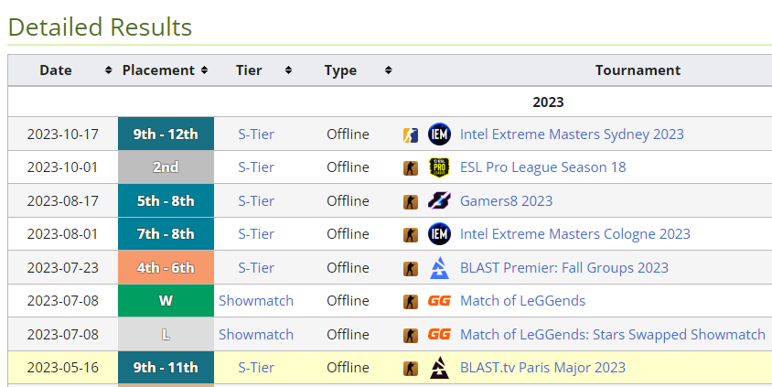772x387 pixels.
Task: Click the green W placement cell
Action: (x=166, y=301)
